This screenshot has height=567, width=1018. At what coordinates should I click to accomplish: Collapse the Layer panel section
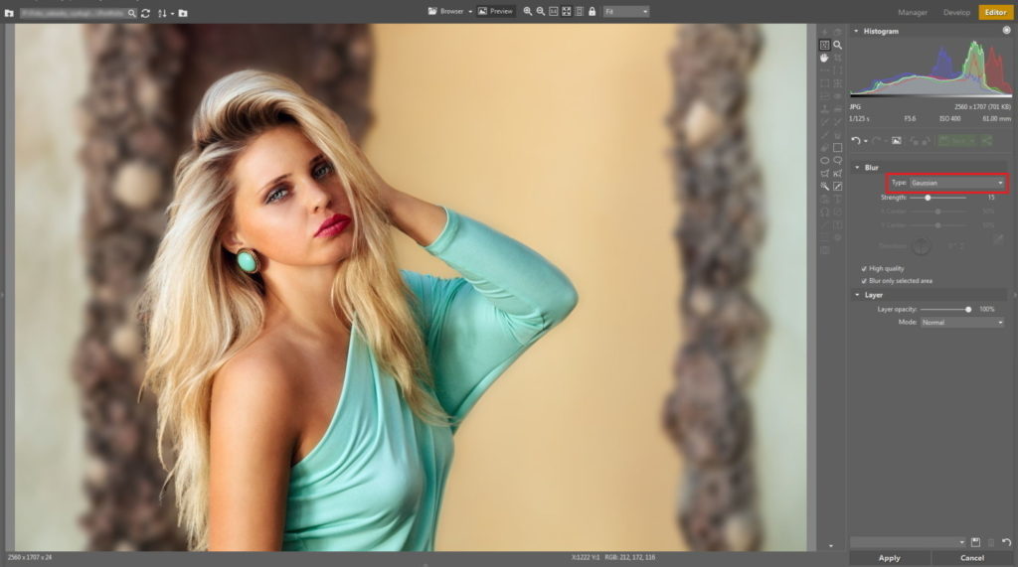(x=857, y=295)
